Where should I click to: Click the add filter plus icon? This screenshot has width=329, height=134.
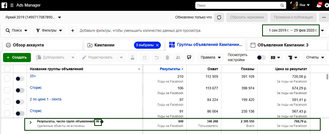[73, 31]
